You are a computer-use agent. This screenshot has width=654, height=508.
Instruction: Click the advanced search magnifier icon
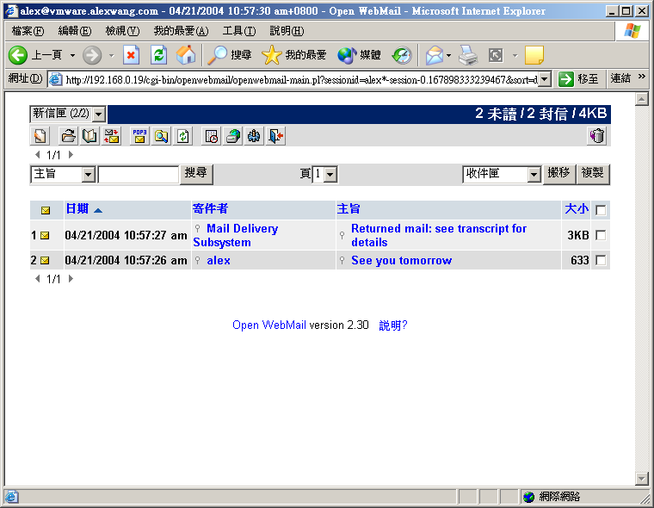point(161,136)
